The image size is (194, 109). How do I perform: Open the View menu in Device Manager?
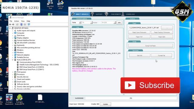click(x=23, y=21)
